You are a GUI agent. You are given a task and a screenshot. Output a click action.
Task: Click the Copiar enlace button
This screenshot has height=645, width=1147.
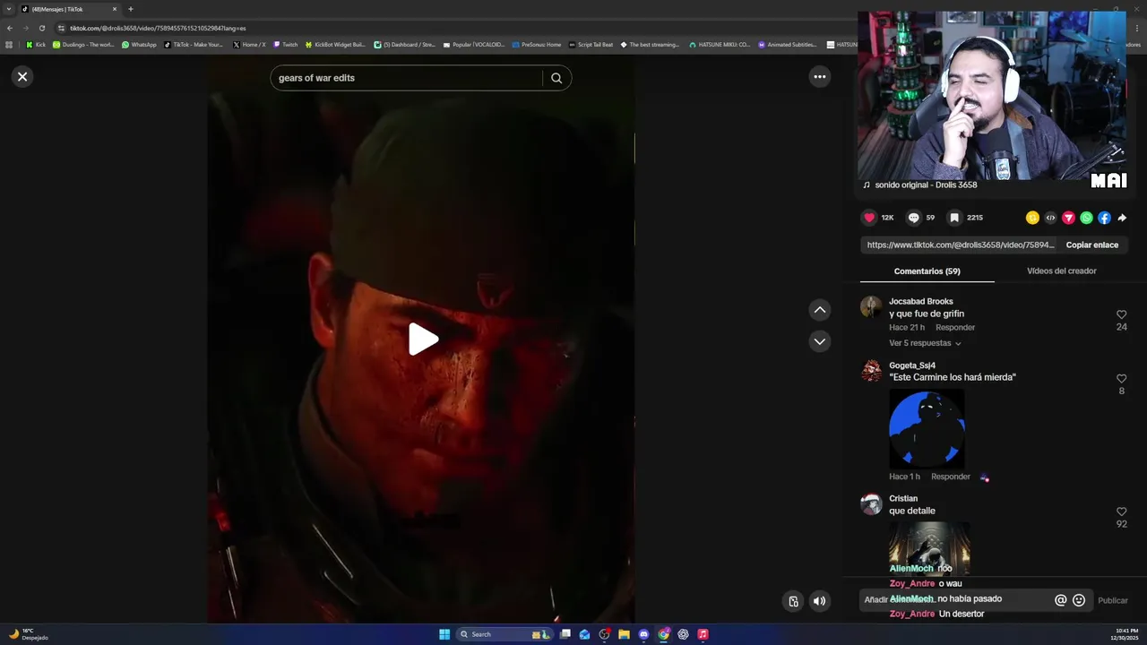tap(1091, 245)
